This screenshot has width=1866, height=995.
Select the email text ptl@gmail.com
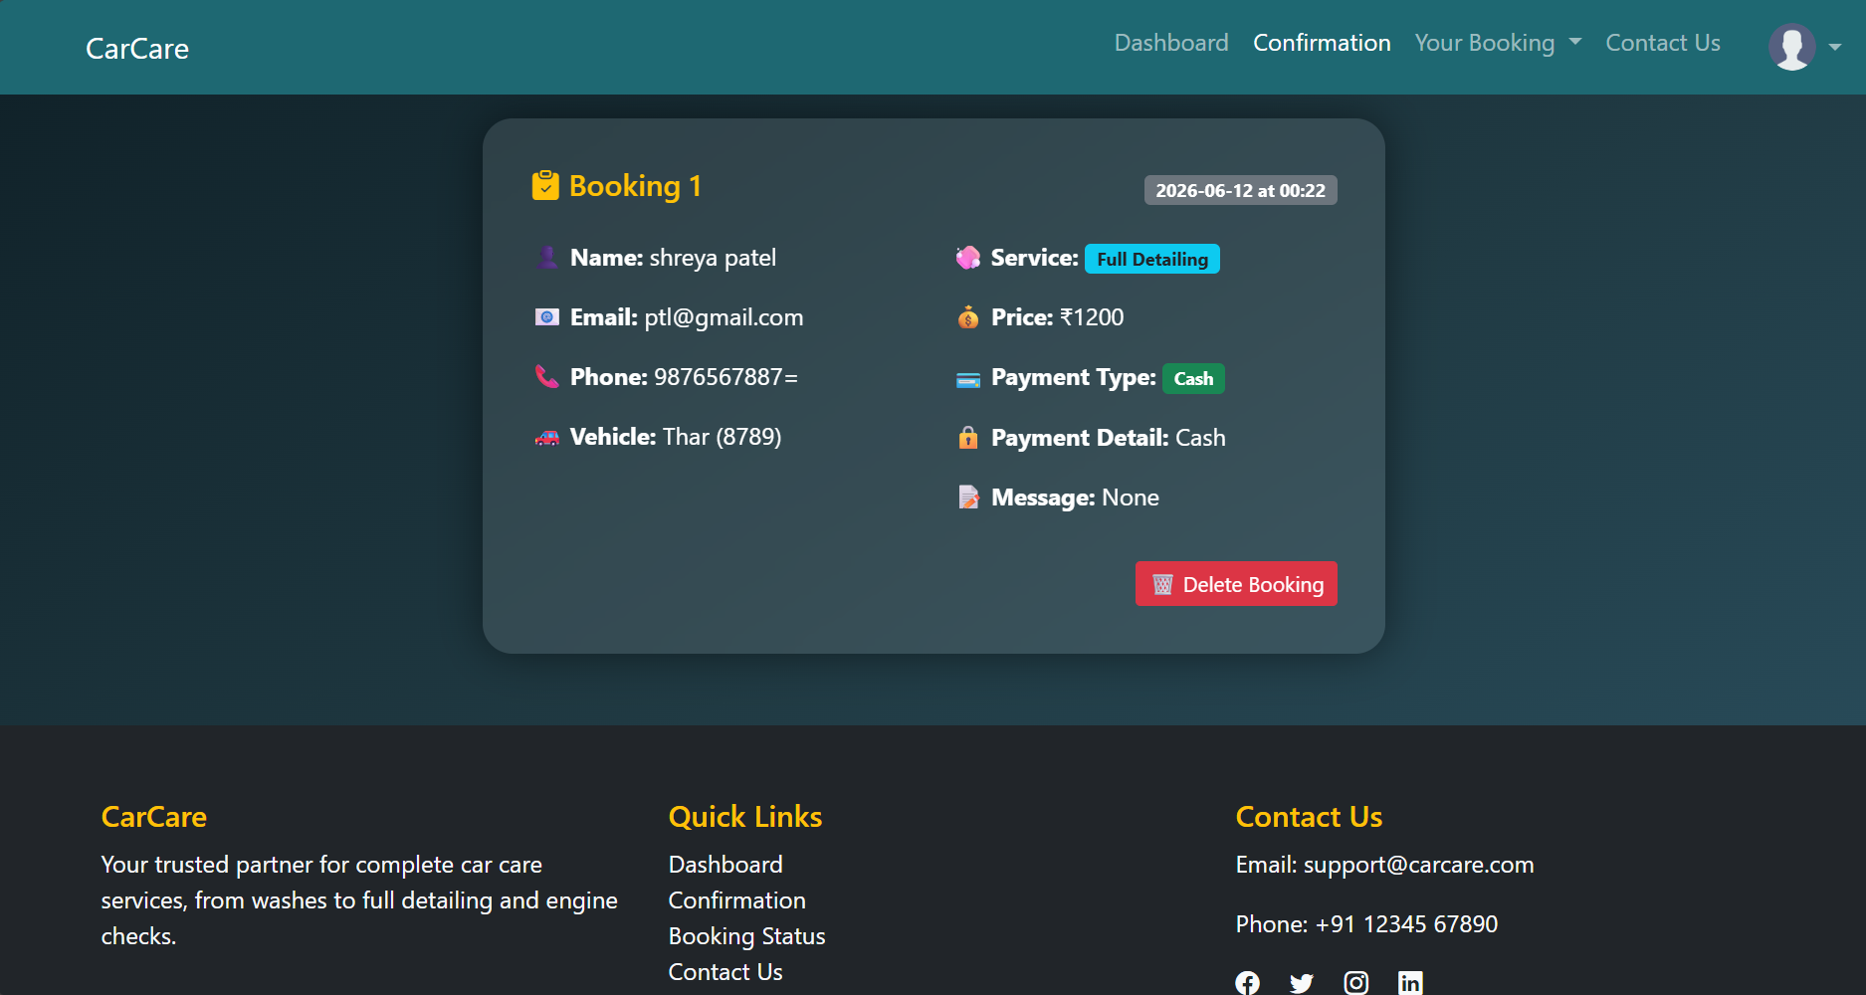724,317
